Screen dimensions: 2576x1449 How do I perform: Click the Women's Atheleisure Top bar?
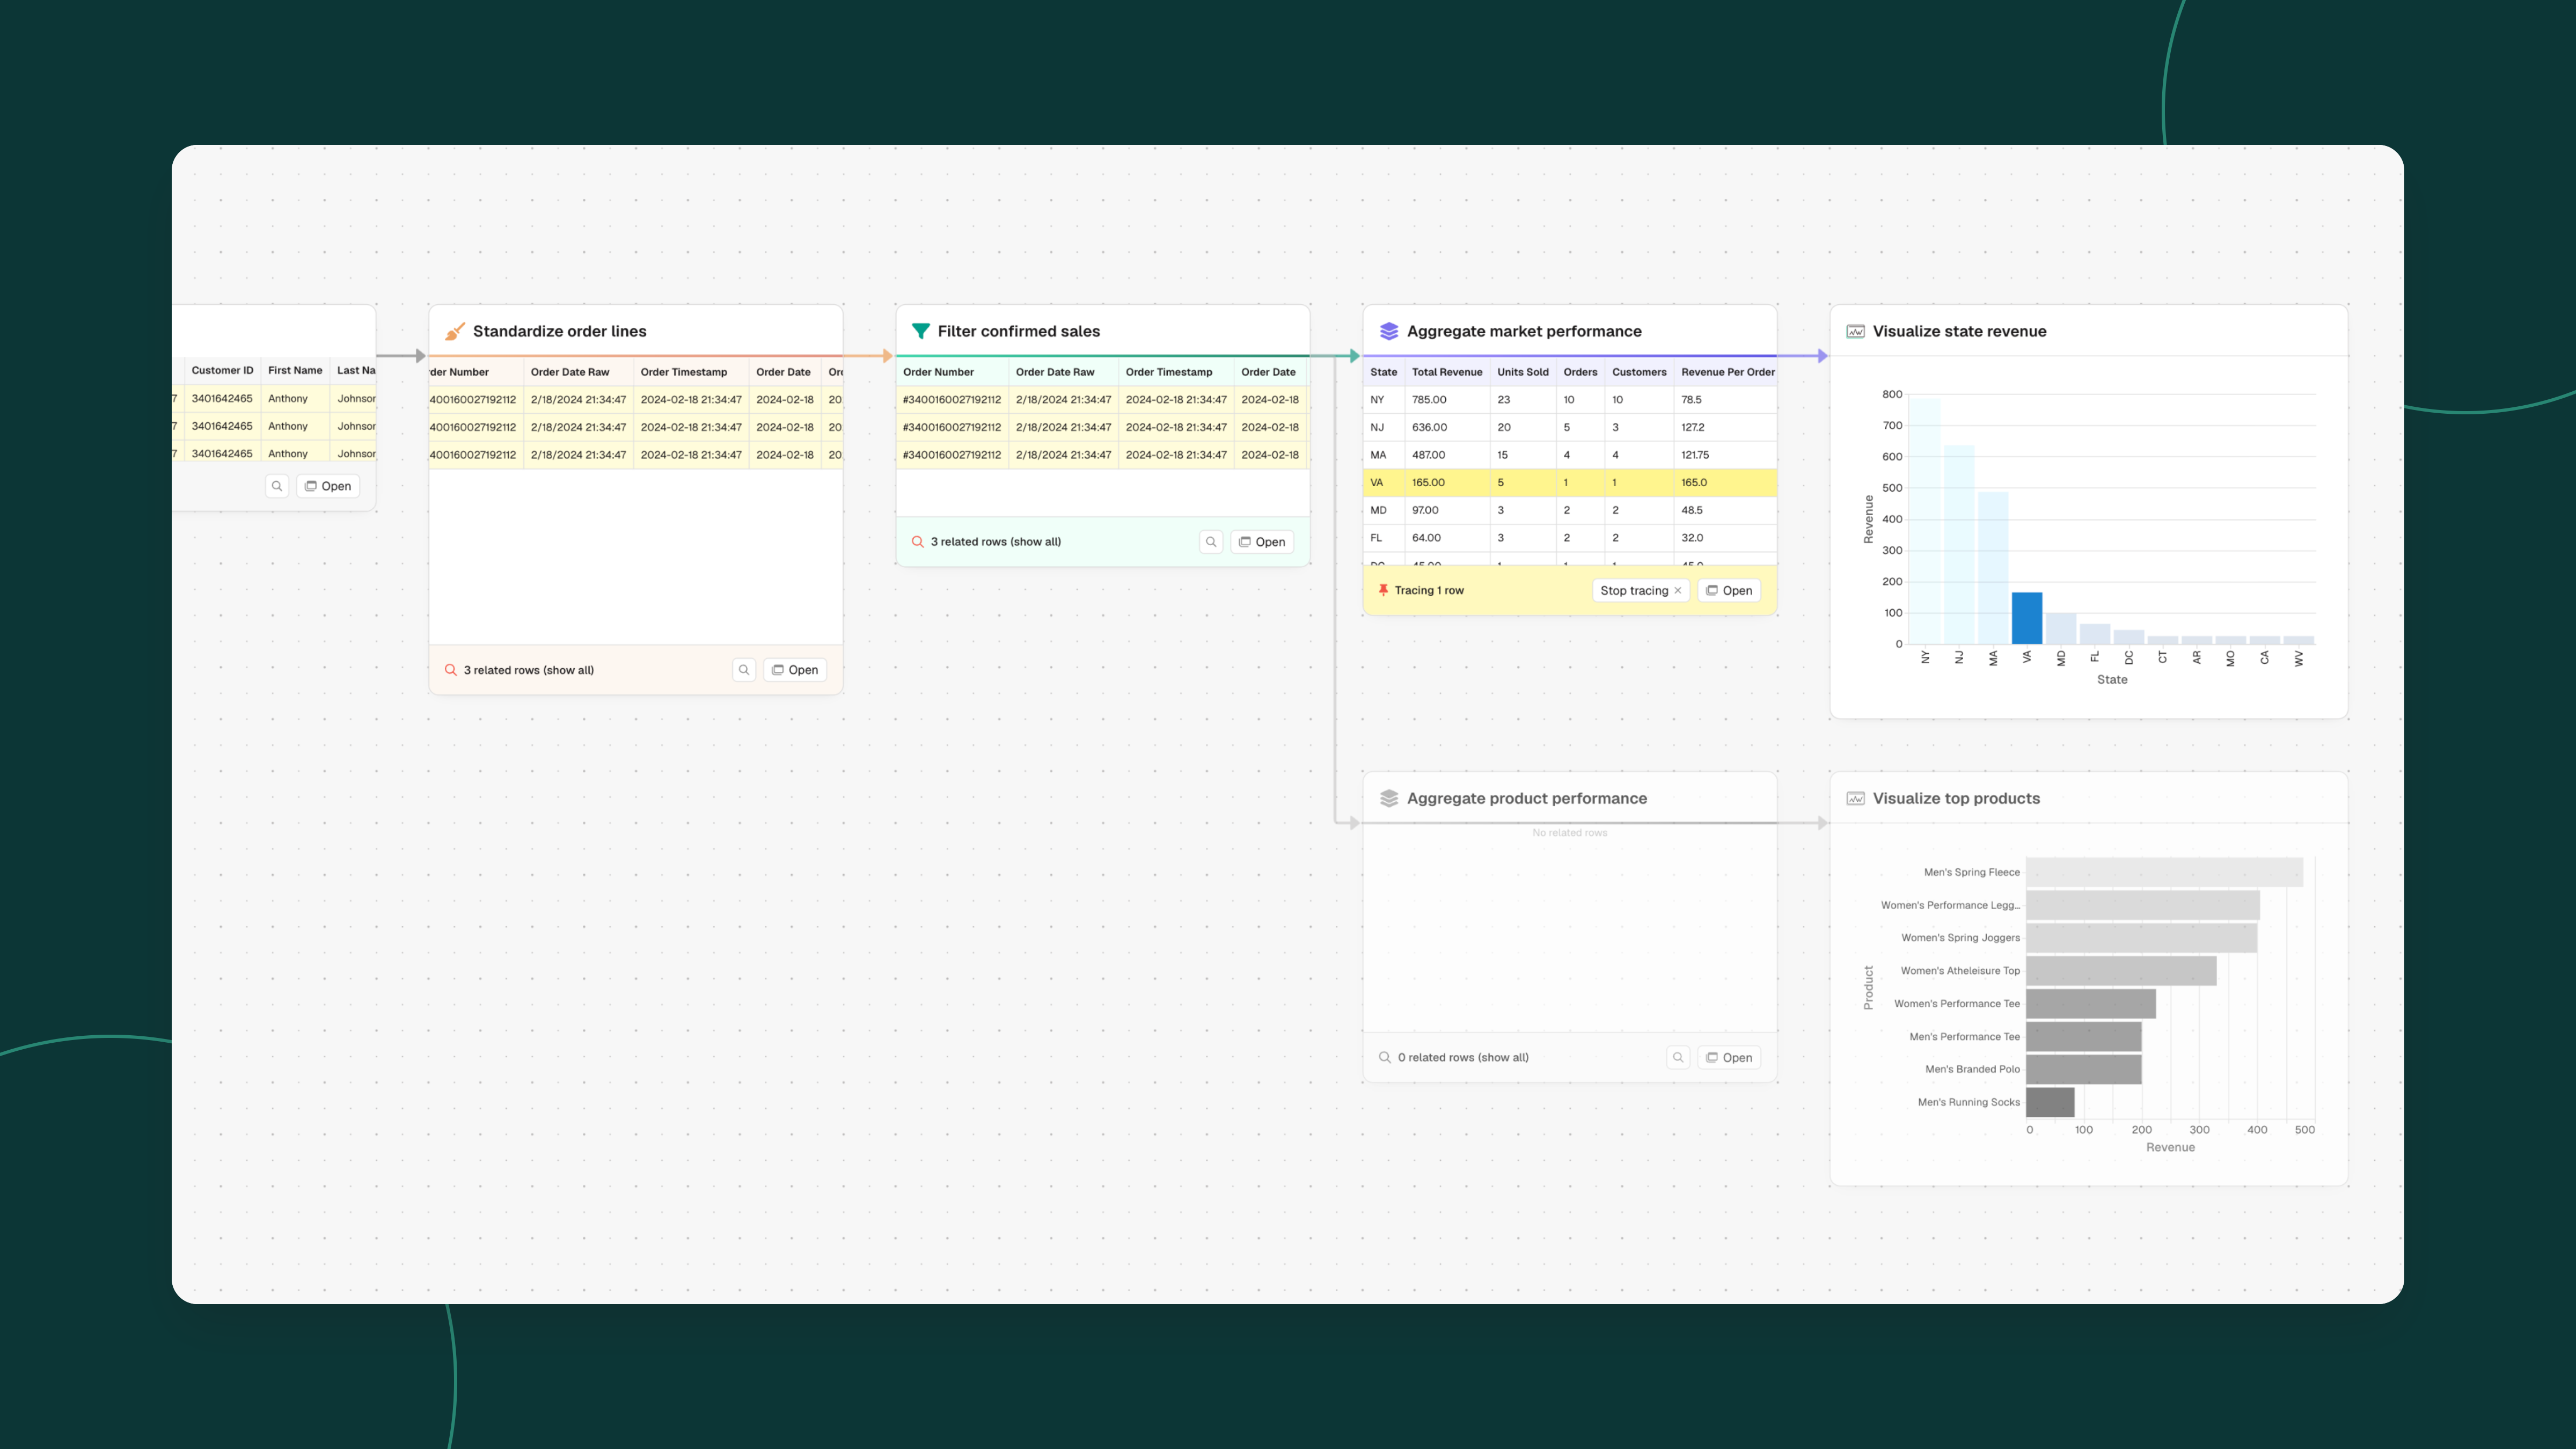[2121, 971]
